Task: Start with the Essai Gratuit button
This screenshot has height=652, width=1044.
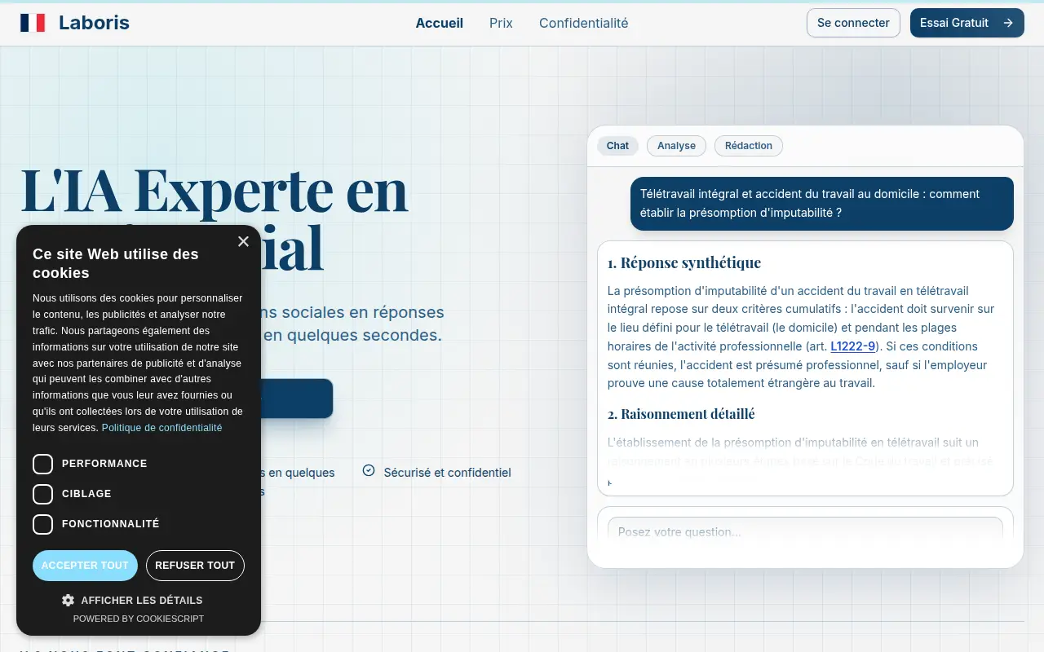Action: tap(967, 23)
